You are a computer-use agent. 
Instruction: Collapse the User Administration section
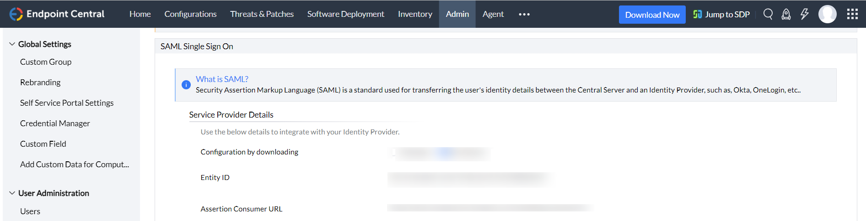(12, 193)
